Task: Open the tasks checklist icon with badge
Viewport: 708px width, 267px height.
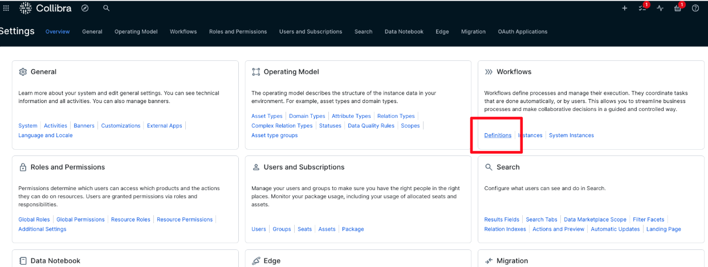Action: click(x=643, y=7)
